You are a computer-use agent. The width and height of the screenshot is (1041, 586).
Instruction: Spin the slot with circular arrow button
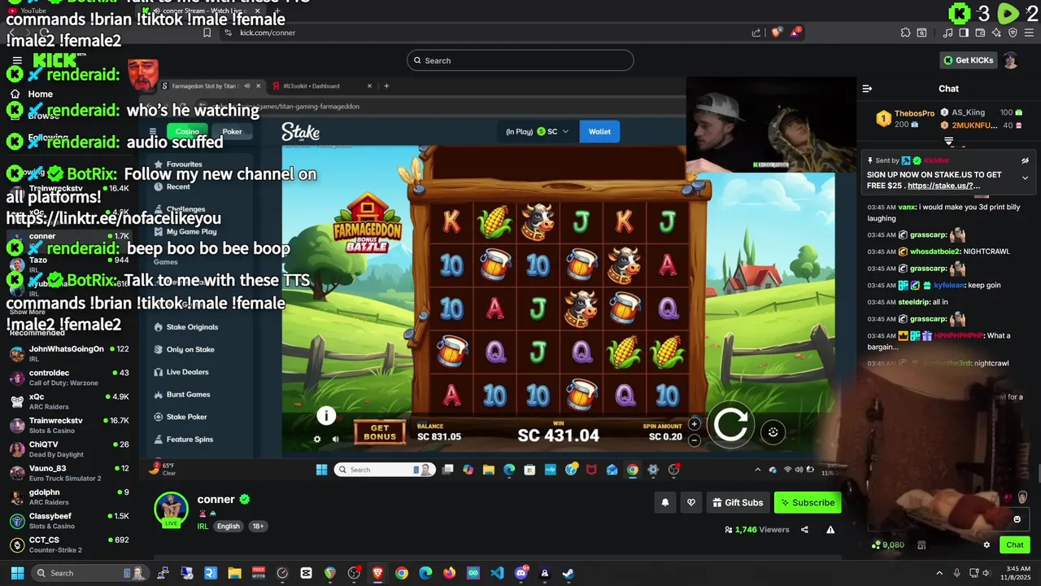click(x=730, y=424)
